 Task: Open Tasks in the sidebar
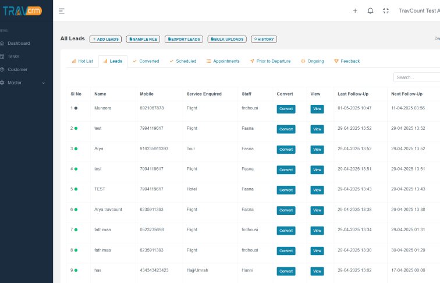pos(13,56)
